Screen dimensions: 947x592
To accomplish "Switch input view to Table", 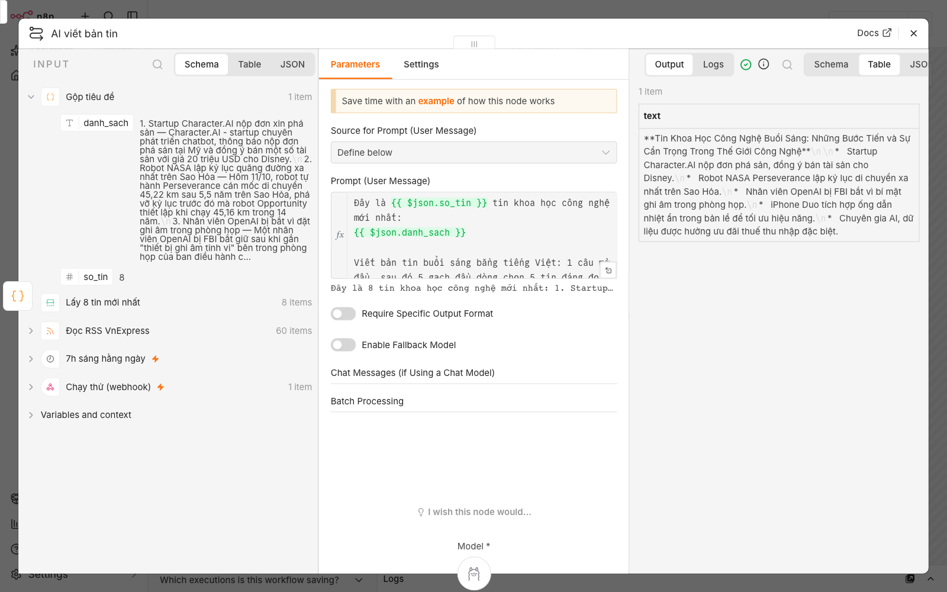I will (x=249, y=65).
